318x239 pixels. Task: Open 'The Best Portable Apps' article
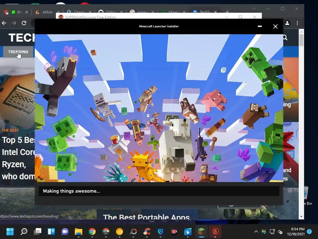point(146,217)
